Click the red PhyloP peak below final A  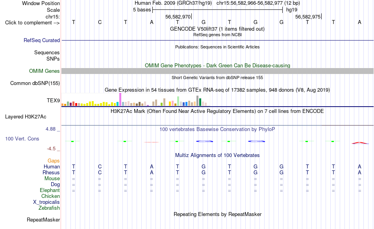coord(360,143)
